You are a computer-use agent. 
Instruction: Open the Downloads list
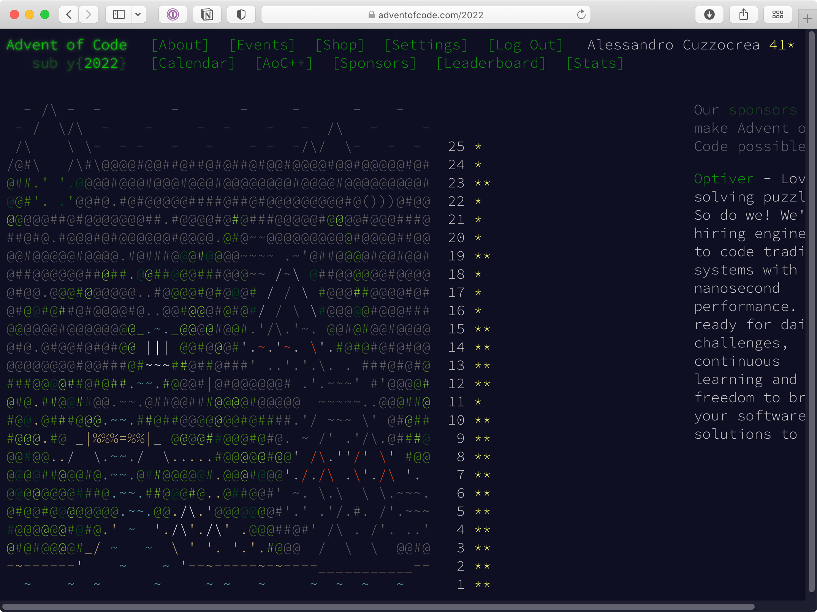pyautogui.click(x=709, y=14)
